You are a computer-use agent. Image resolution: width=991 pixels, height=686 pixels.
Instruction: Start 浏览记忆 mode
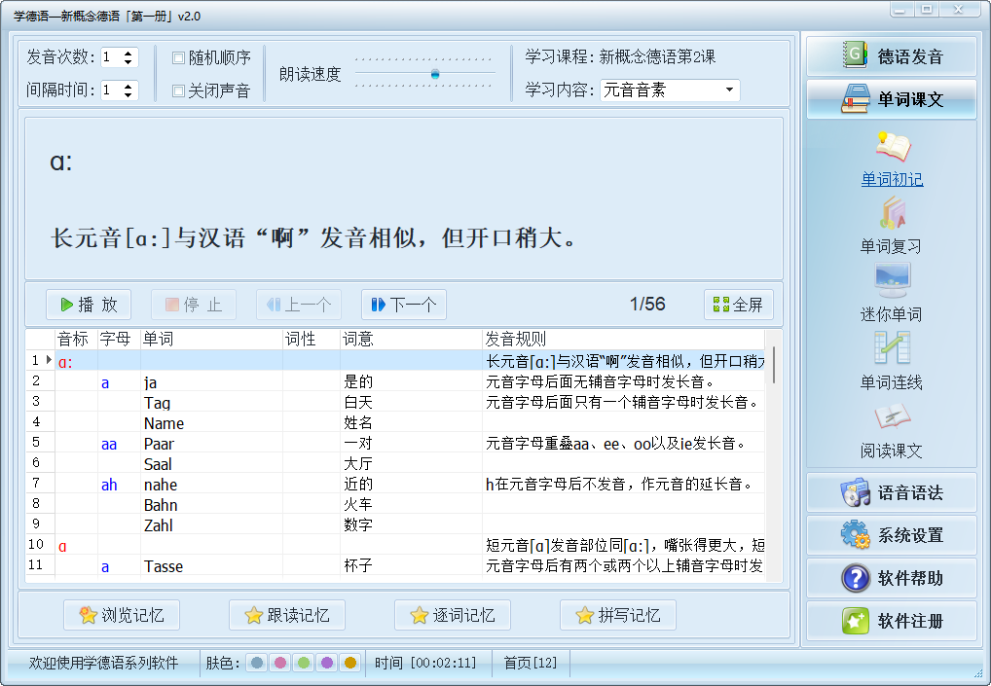pyautogui.click(x=122, y=615)
